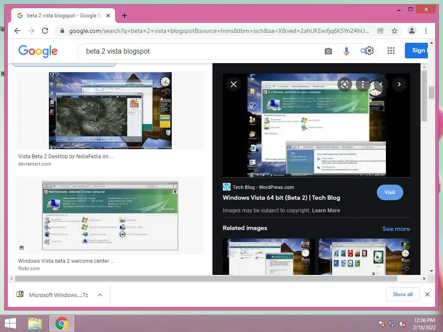Click the Visit button
The image size is (443, 332).
coord(390,192)
